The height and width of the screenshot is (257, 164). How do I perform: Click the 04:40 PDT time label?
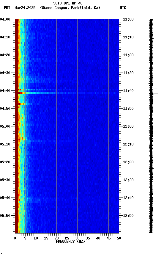(5, 91)
